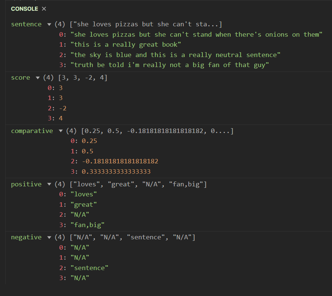Click the negative variable name
This screenshot has width=332, height=296.
(x=26, y=237)
